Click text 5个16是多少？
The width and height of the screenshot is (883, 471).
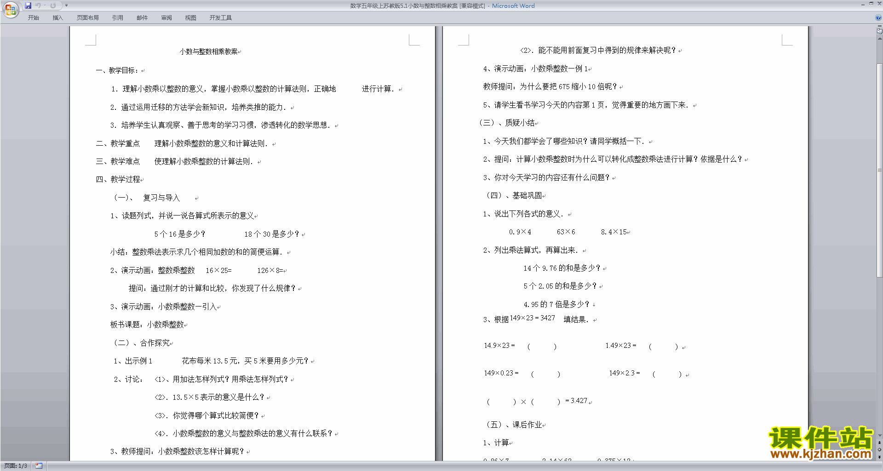180,234
